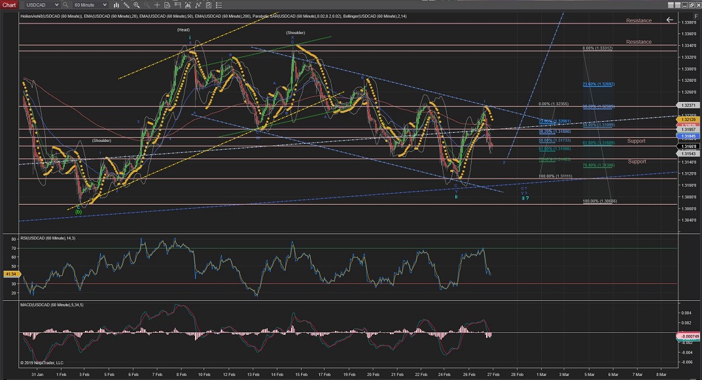702x380 pixels.
Task: Click the 1.32371 price marker on axis
Action: coord(688,105)
